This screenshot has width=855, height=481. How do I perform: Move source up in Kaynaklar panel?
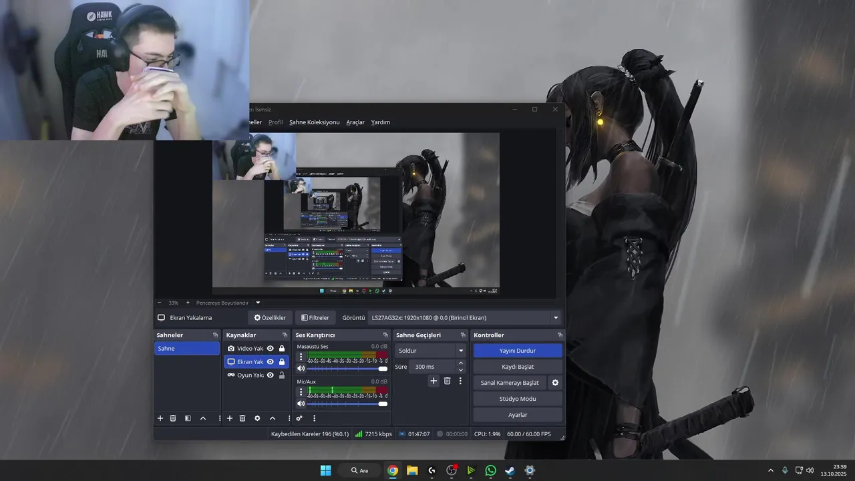click(273, 418)
